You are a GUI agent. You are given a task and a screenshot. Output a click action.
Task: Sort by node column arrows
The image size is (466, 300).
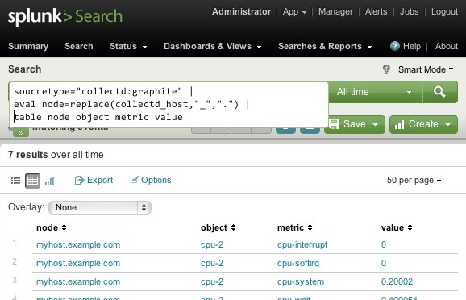(x=64, y=227)
